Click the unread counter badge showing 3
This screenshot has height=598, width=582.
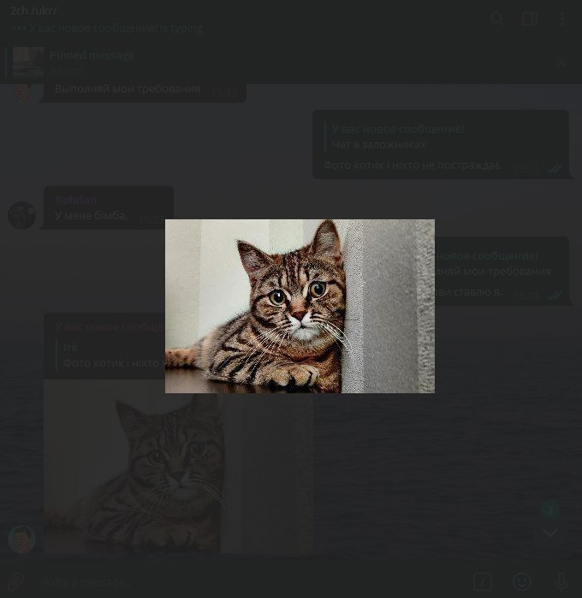pyautogui.click(x=550, y=510)
